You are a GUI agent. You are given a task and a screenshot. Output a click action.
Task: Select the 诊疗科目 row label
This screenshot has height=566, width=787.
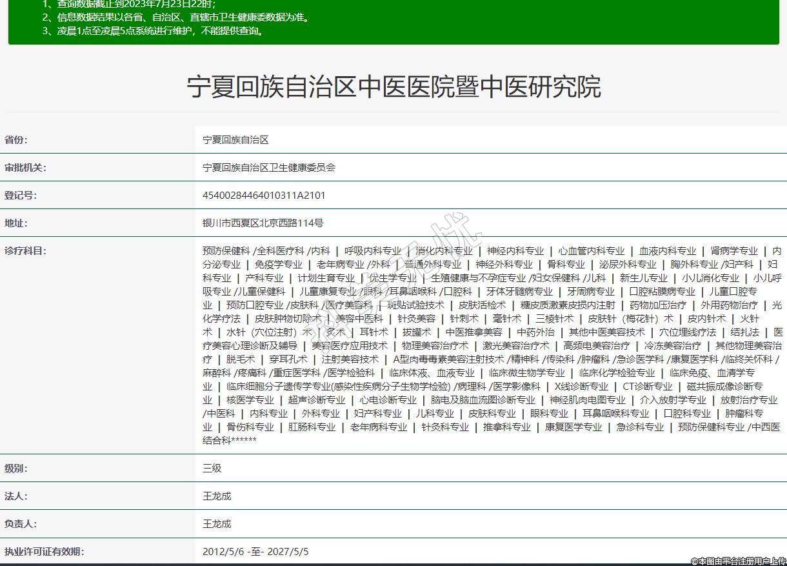click(x=25, y=251)
